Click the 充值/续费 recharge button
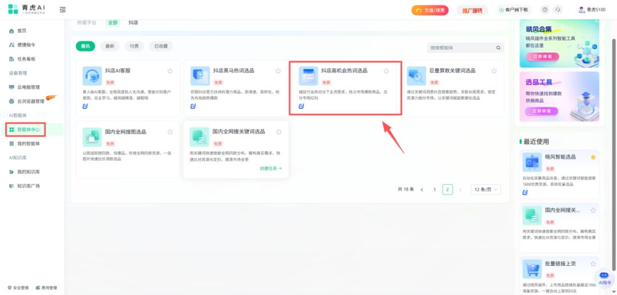Screen dimensions: 617x295 430,10
